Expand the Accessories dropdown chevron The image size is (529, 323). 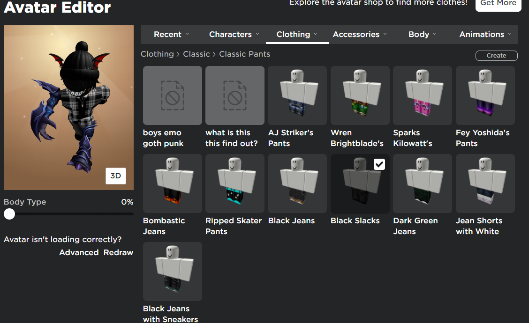point(385,34)
